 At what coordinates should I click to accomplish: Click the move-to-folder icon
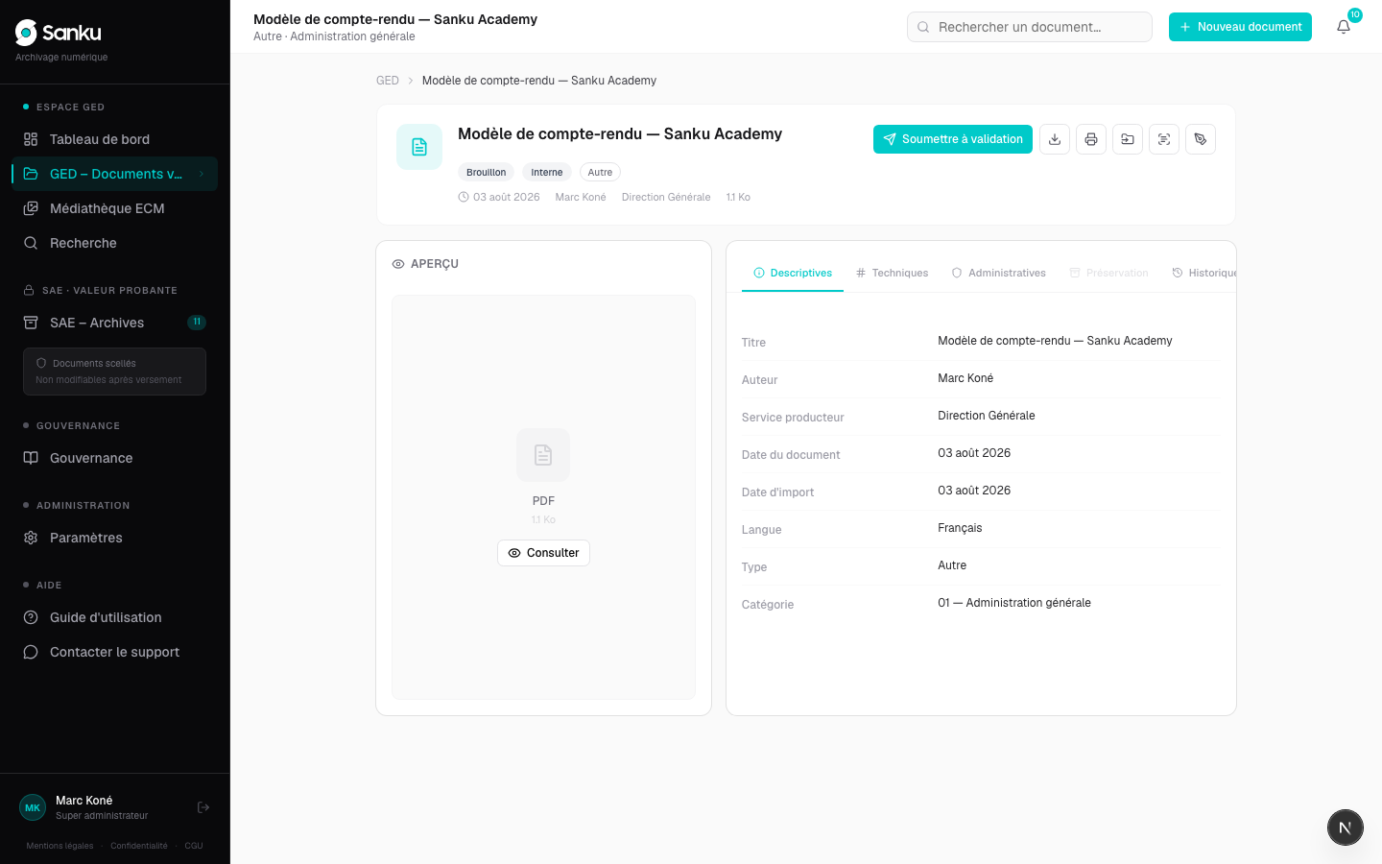point(1128,139)
